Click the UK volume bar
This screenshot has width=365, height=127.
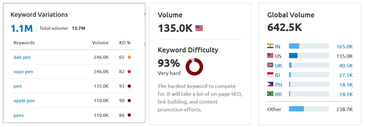click(x=309, y=65)
